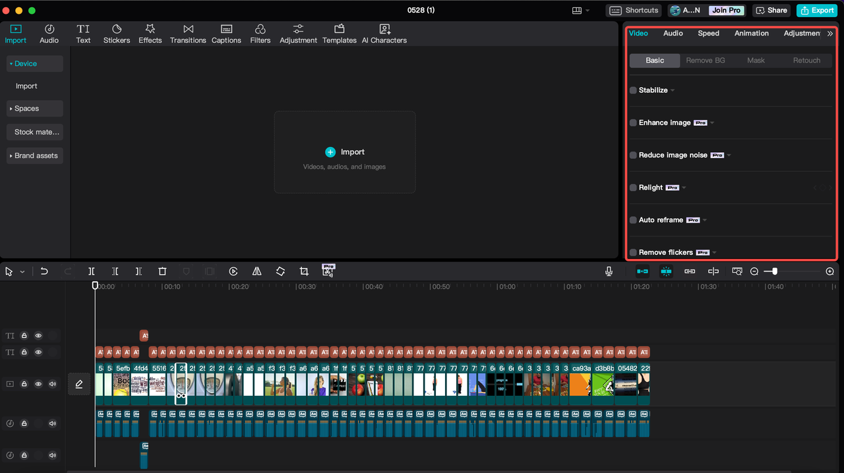Screen dimensions: 844x473
Task: Enable the Remove flickers checkbox
Action: click(x=633, y=252)
